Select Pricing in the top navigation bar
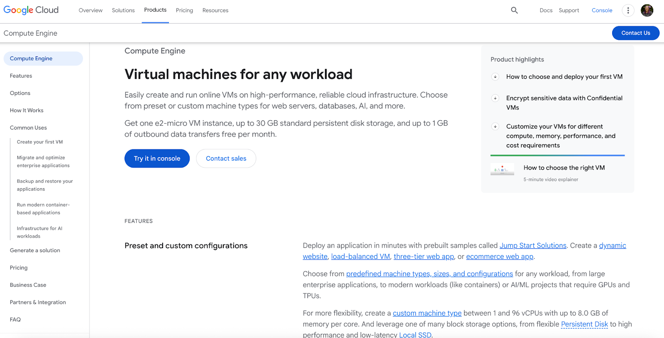The width and height of the screenshot is (664, 338). point(184,10)
